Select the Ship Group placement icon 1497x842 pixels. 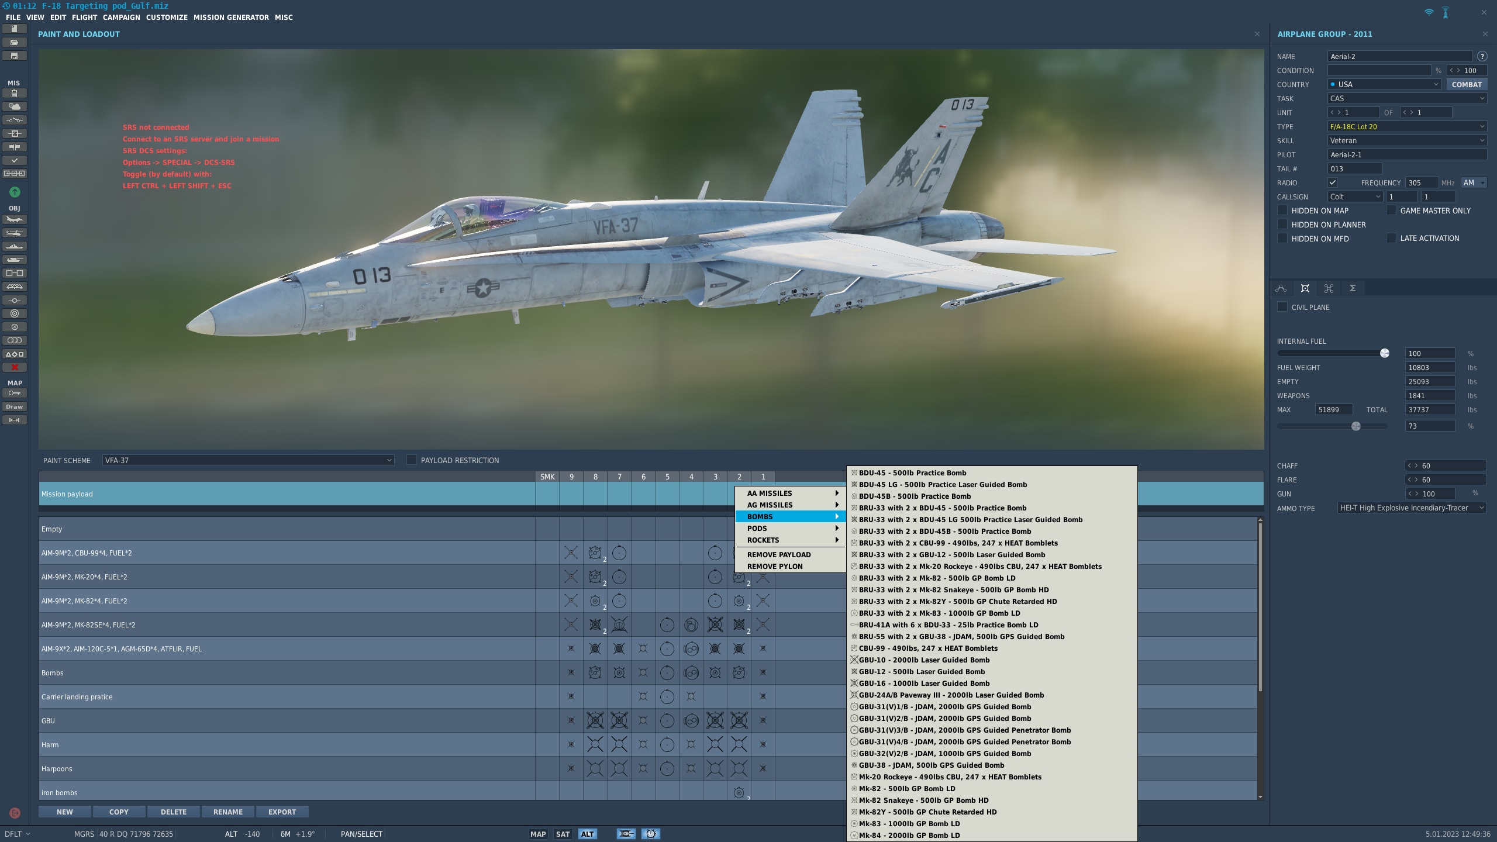[15, 246]
